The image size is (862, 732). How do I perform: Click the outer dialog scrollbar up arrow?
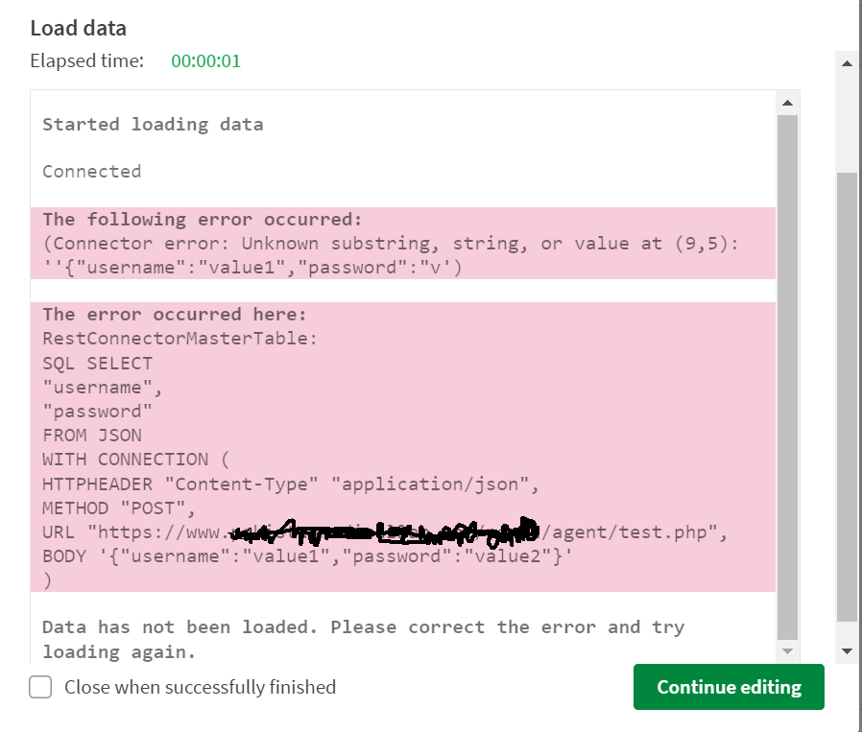(x=847, y=63)
